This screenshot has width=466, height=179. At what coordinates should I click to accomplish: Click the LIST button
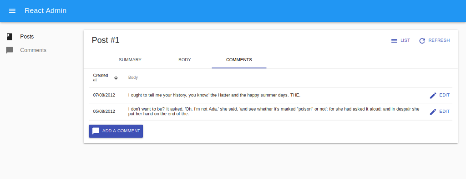pyautogui.click(x=400, y=40)
